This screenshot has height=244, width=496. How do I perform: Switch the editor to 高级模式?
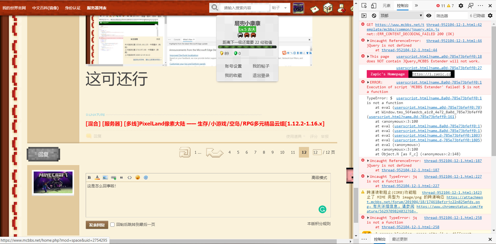[319, 178]
